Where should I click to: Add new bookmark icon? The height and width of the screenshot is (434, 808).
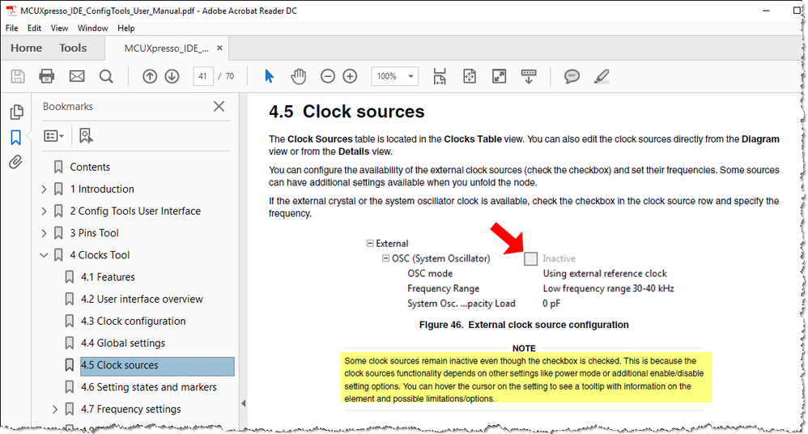pos(86,136)
